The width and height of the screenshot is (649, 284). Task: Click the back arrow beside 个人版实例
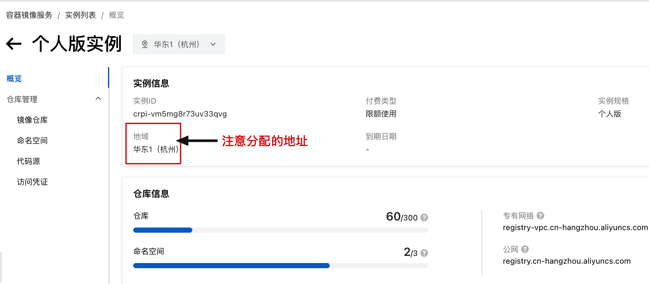click(x=14, y=44)
